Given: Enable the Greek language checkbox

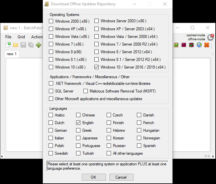Looking at the screenshot, I should coord(78,130).
